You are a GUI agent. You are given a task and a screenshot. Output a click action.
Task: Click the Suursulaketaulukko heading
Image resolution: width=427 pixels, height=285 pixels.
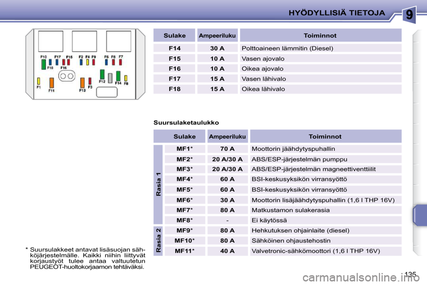(x=186, y=122)
